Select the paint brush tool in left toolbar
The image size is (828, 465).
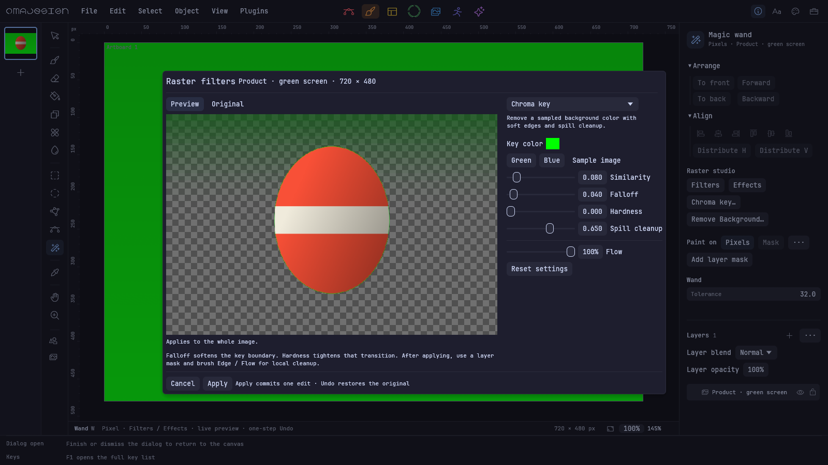[55, 60]
